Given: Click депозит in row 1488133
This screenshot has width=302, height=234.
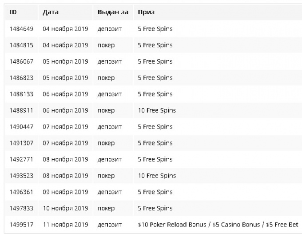Looking at the screenshot, I should click(x=110, y=94).
